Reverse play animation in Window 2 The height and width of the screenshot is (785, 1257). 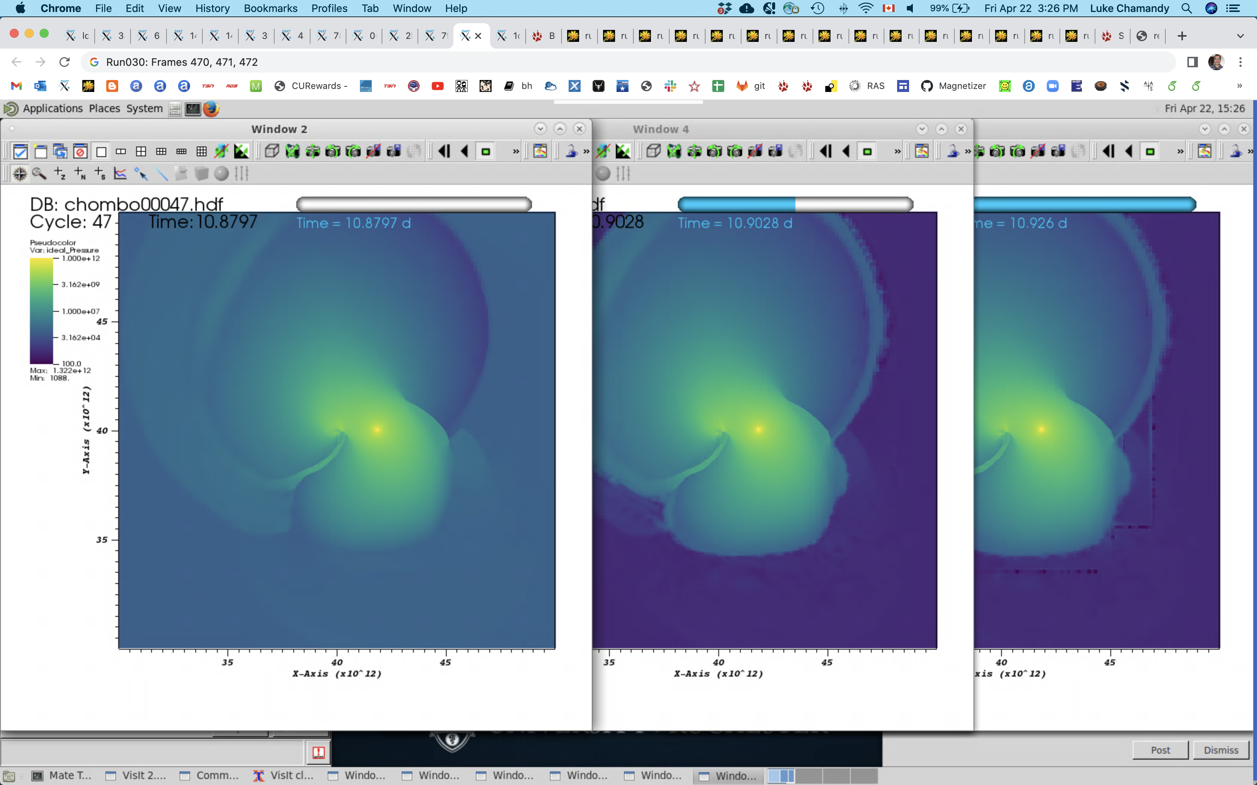(464, 152)
